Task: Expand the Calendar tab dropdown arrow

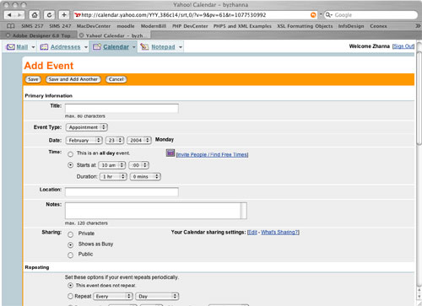Action: tap(134, 47)
